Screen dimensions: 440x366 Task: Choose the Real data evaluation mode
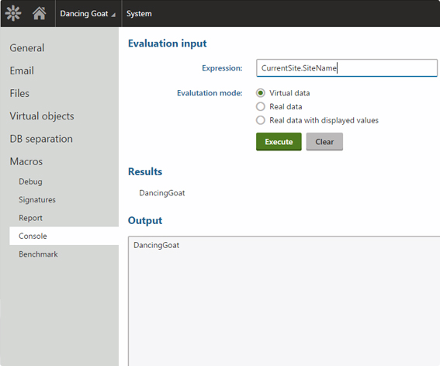coord(261,106)
